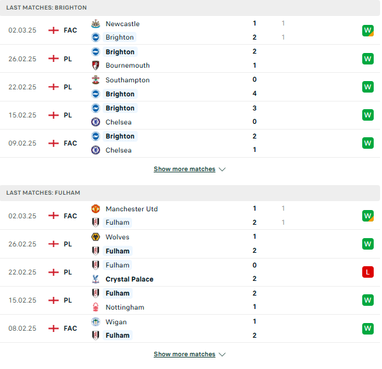Image resolution: width=382 pixels, height=369 pixels.
Task: Select the Last Matches: Fulham header
Action: pyautogui.click(x=190, y=193)
